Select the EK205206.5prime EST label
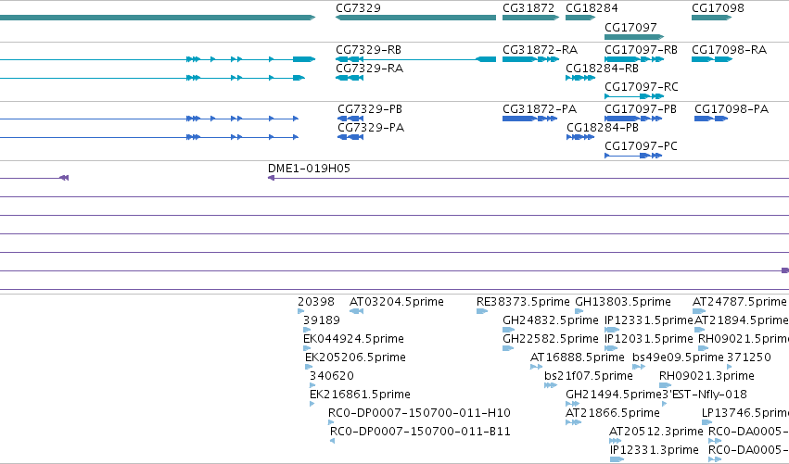789x464 pixels. tap(355, 357)
